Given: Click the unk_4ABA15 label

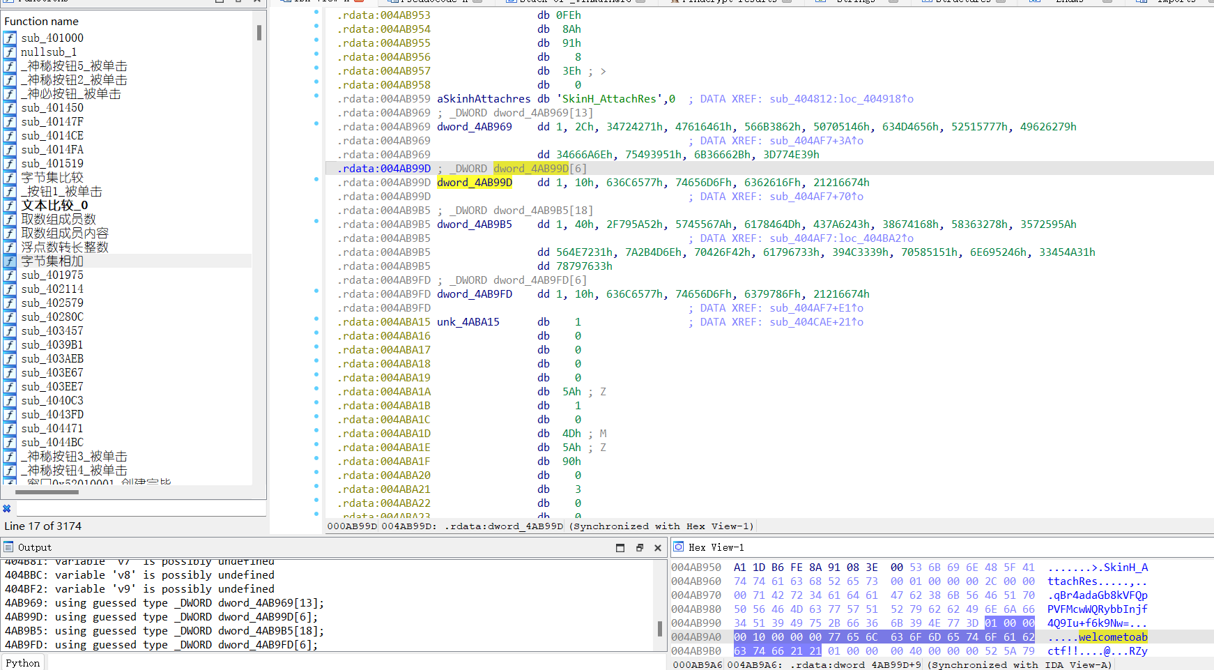Looking at the screenshot, I should [x=468, y=322].
